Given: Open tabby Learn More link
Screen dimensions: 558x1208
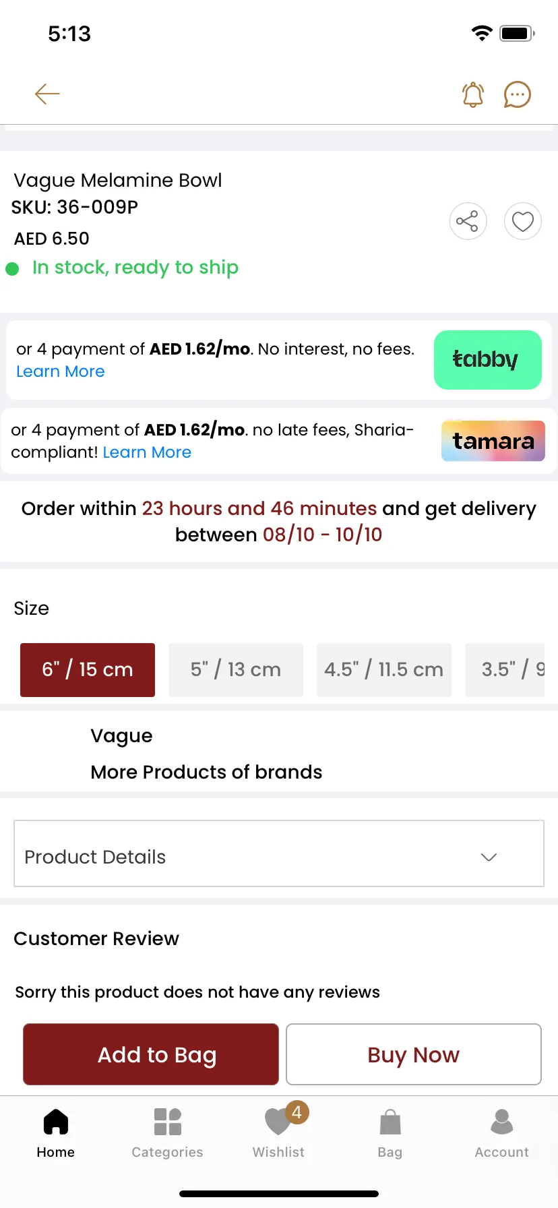Looking at the screenshot, I should 61,371.
